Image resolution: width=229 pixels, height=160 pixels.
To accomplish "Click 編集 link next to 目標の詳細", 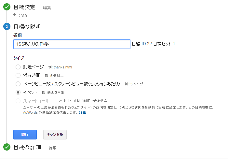I will point(52,148).
